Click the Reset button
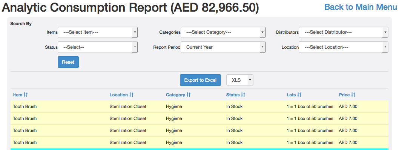The height and width of the screenshot is (150, 399). coord(68,62)
